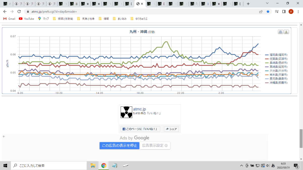Download the chart with the green download icon
The height and width of the screenshot is (170, 303).
[287, 32]
